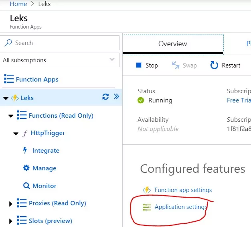This screenshot has height=227, width=251.
Task: Click the Restart button label
Action: (x=231, y=65)
